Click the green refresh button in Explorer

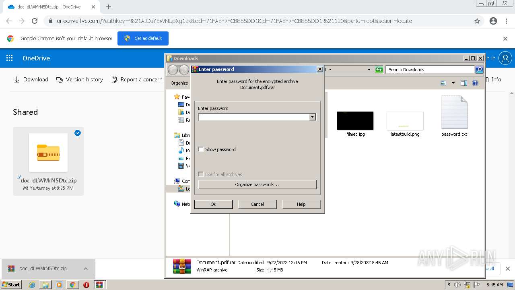(x=379, y=70)
